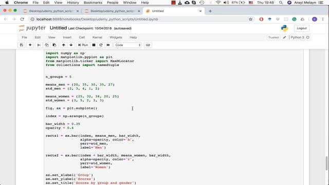Click the page vertical scrollbar thumb
The width and height of the screenshot is (329, 185).
click(327, 163)
